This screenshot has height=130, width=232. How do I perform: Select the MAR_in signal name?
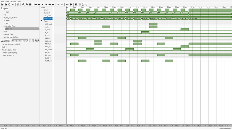(48, 44)
